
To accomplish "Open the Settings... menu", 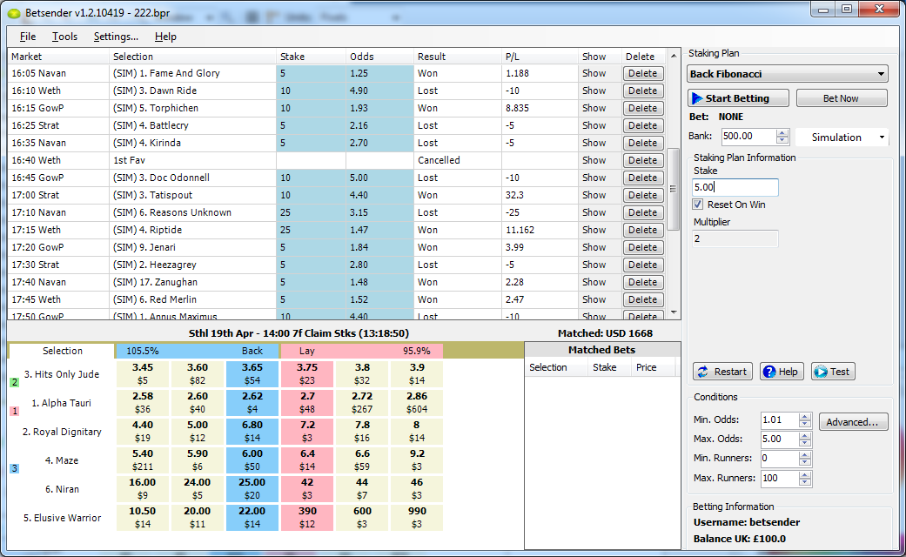I will click(x=116, y=37).
